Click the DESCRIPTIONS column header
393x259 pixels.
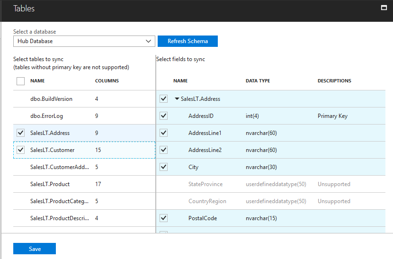tap(334, 81)
